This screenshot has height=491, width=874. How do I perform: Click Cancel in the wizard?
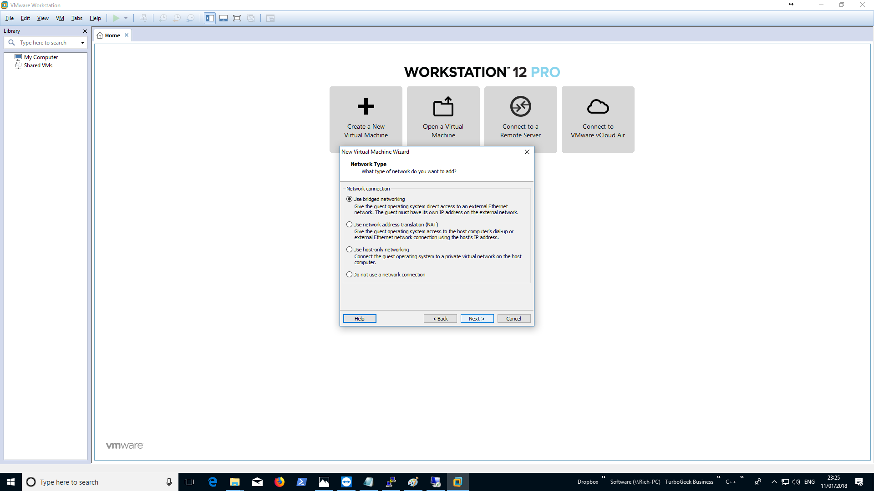tap(514, 319)
